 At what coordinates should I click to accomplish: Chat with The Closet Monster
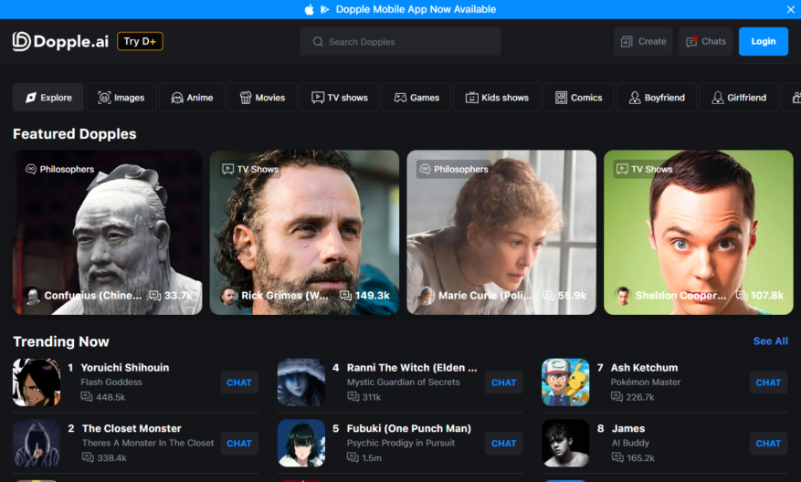coord(239,443)
